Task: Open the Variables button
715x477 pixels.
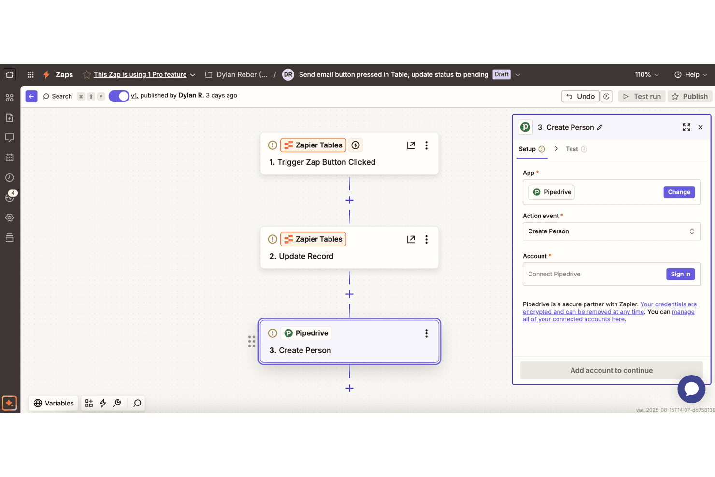Action: coord(54,403)
